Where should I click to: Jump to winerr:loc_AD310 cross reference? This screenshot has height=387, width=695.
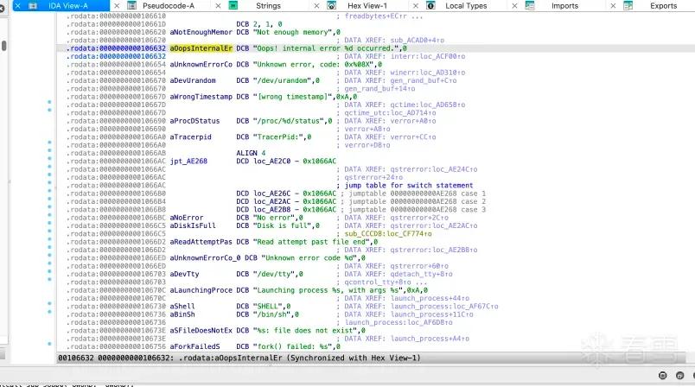point(428,73)
